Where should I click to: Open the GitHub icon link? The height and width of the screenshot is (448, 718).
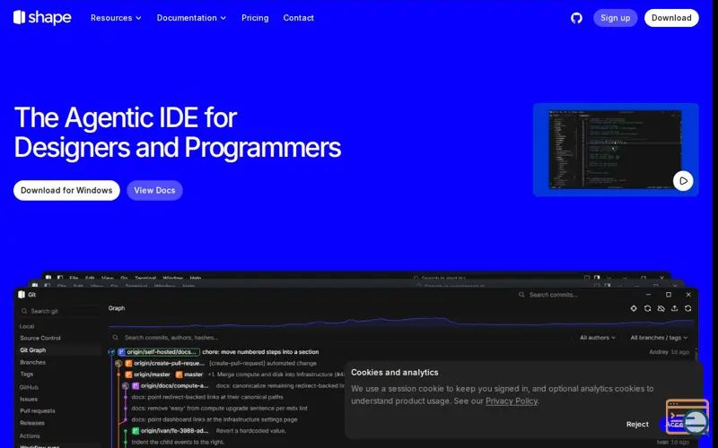576,18
